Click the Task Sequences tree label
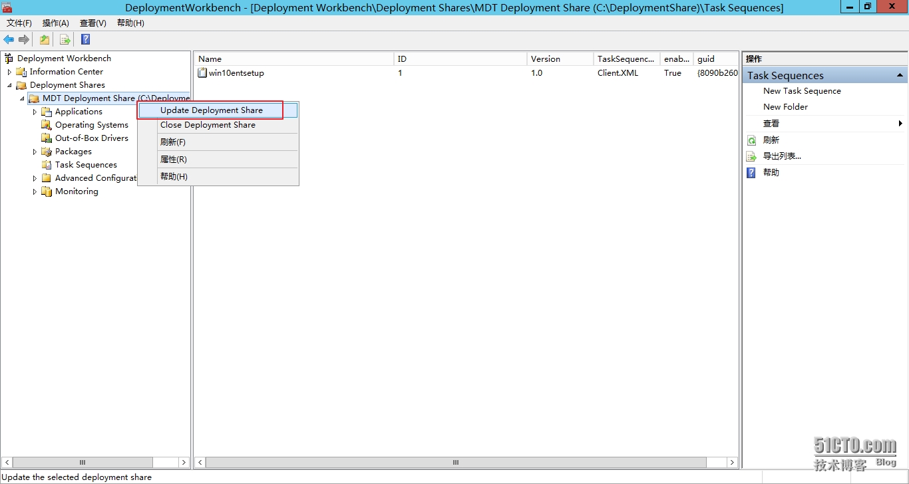Screen dimensions: 909x484 [86, 165]
